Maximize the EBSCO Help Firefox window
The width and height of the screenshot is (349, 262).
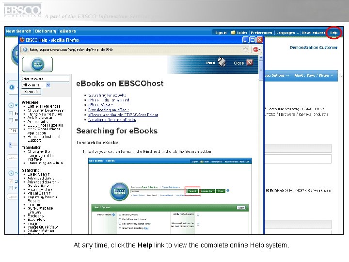coord(253,40)
